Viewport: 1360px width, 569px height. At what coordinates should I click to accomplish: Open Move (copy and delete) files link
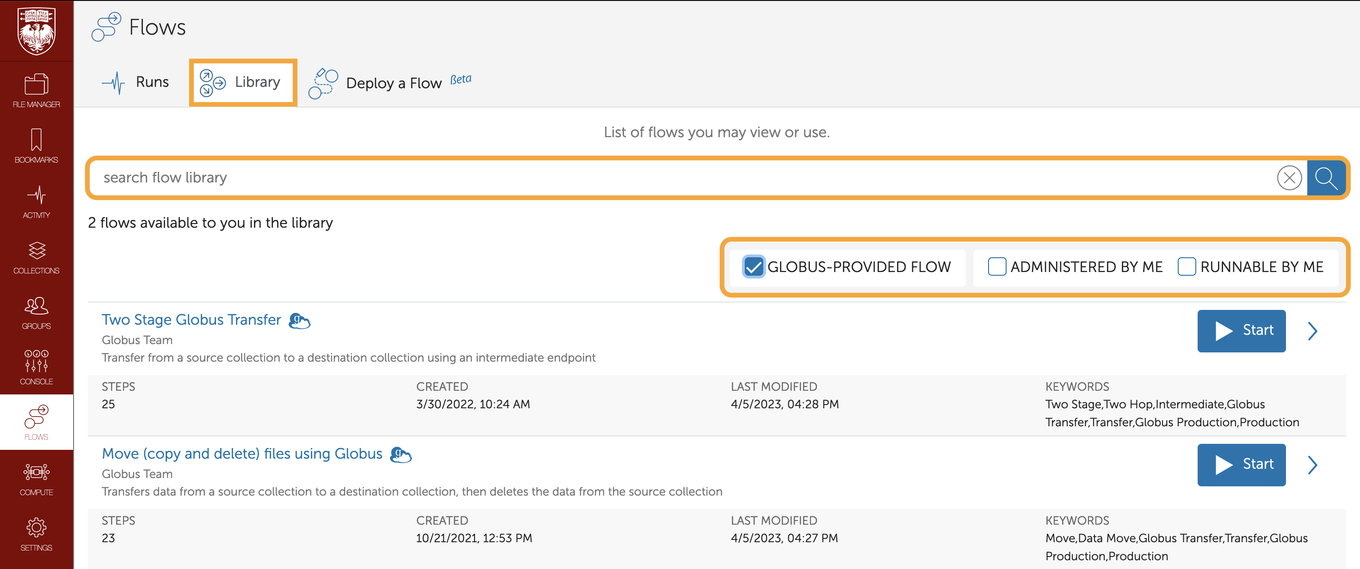tap(242, 454)
